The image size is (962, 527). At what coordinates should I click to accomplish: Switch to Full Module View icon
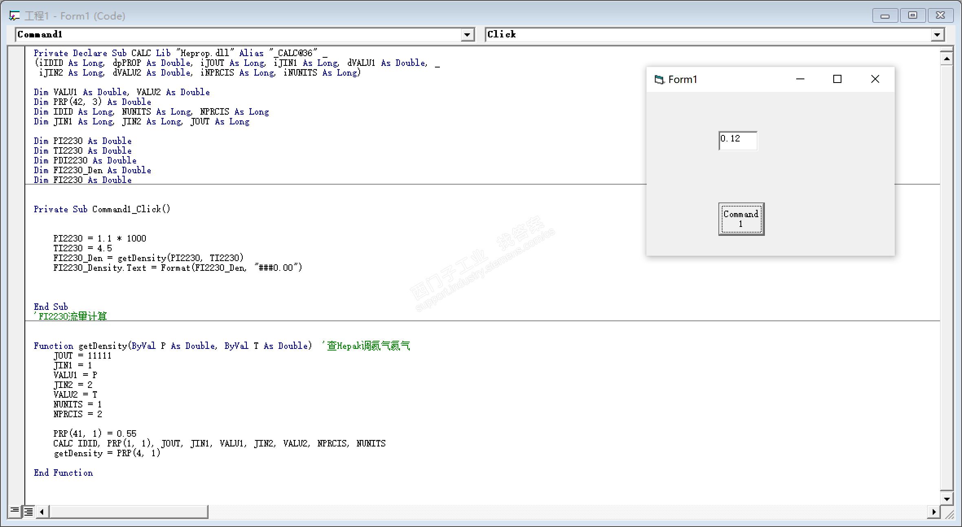click(x=29, y=511)
